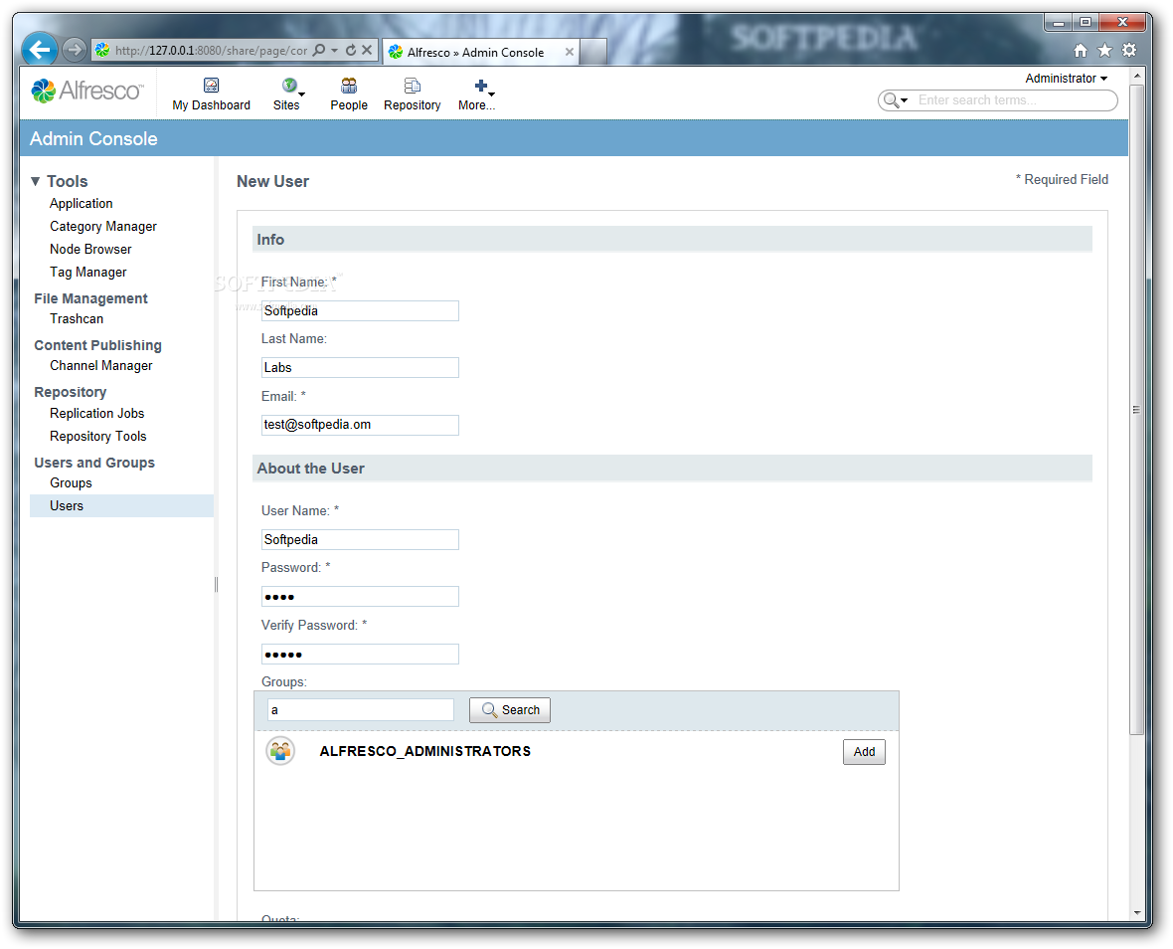Screen dimensions: 1173x949
Task: Focus the Verify Password field
Action: click(x=360, y=655)
